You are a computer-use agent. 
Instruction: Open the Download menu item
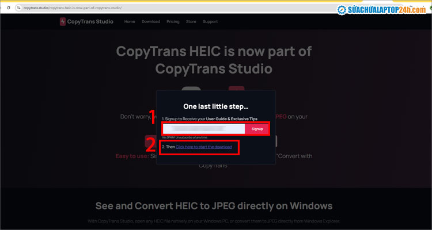click(151, 21)
